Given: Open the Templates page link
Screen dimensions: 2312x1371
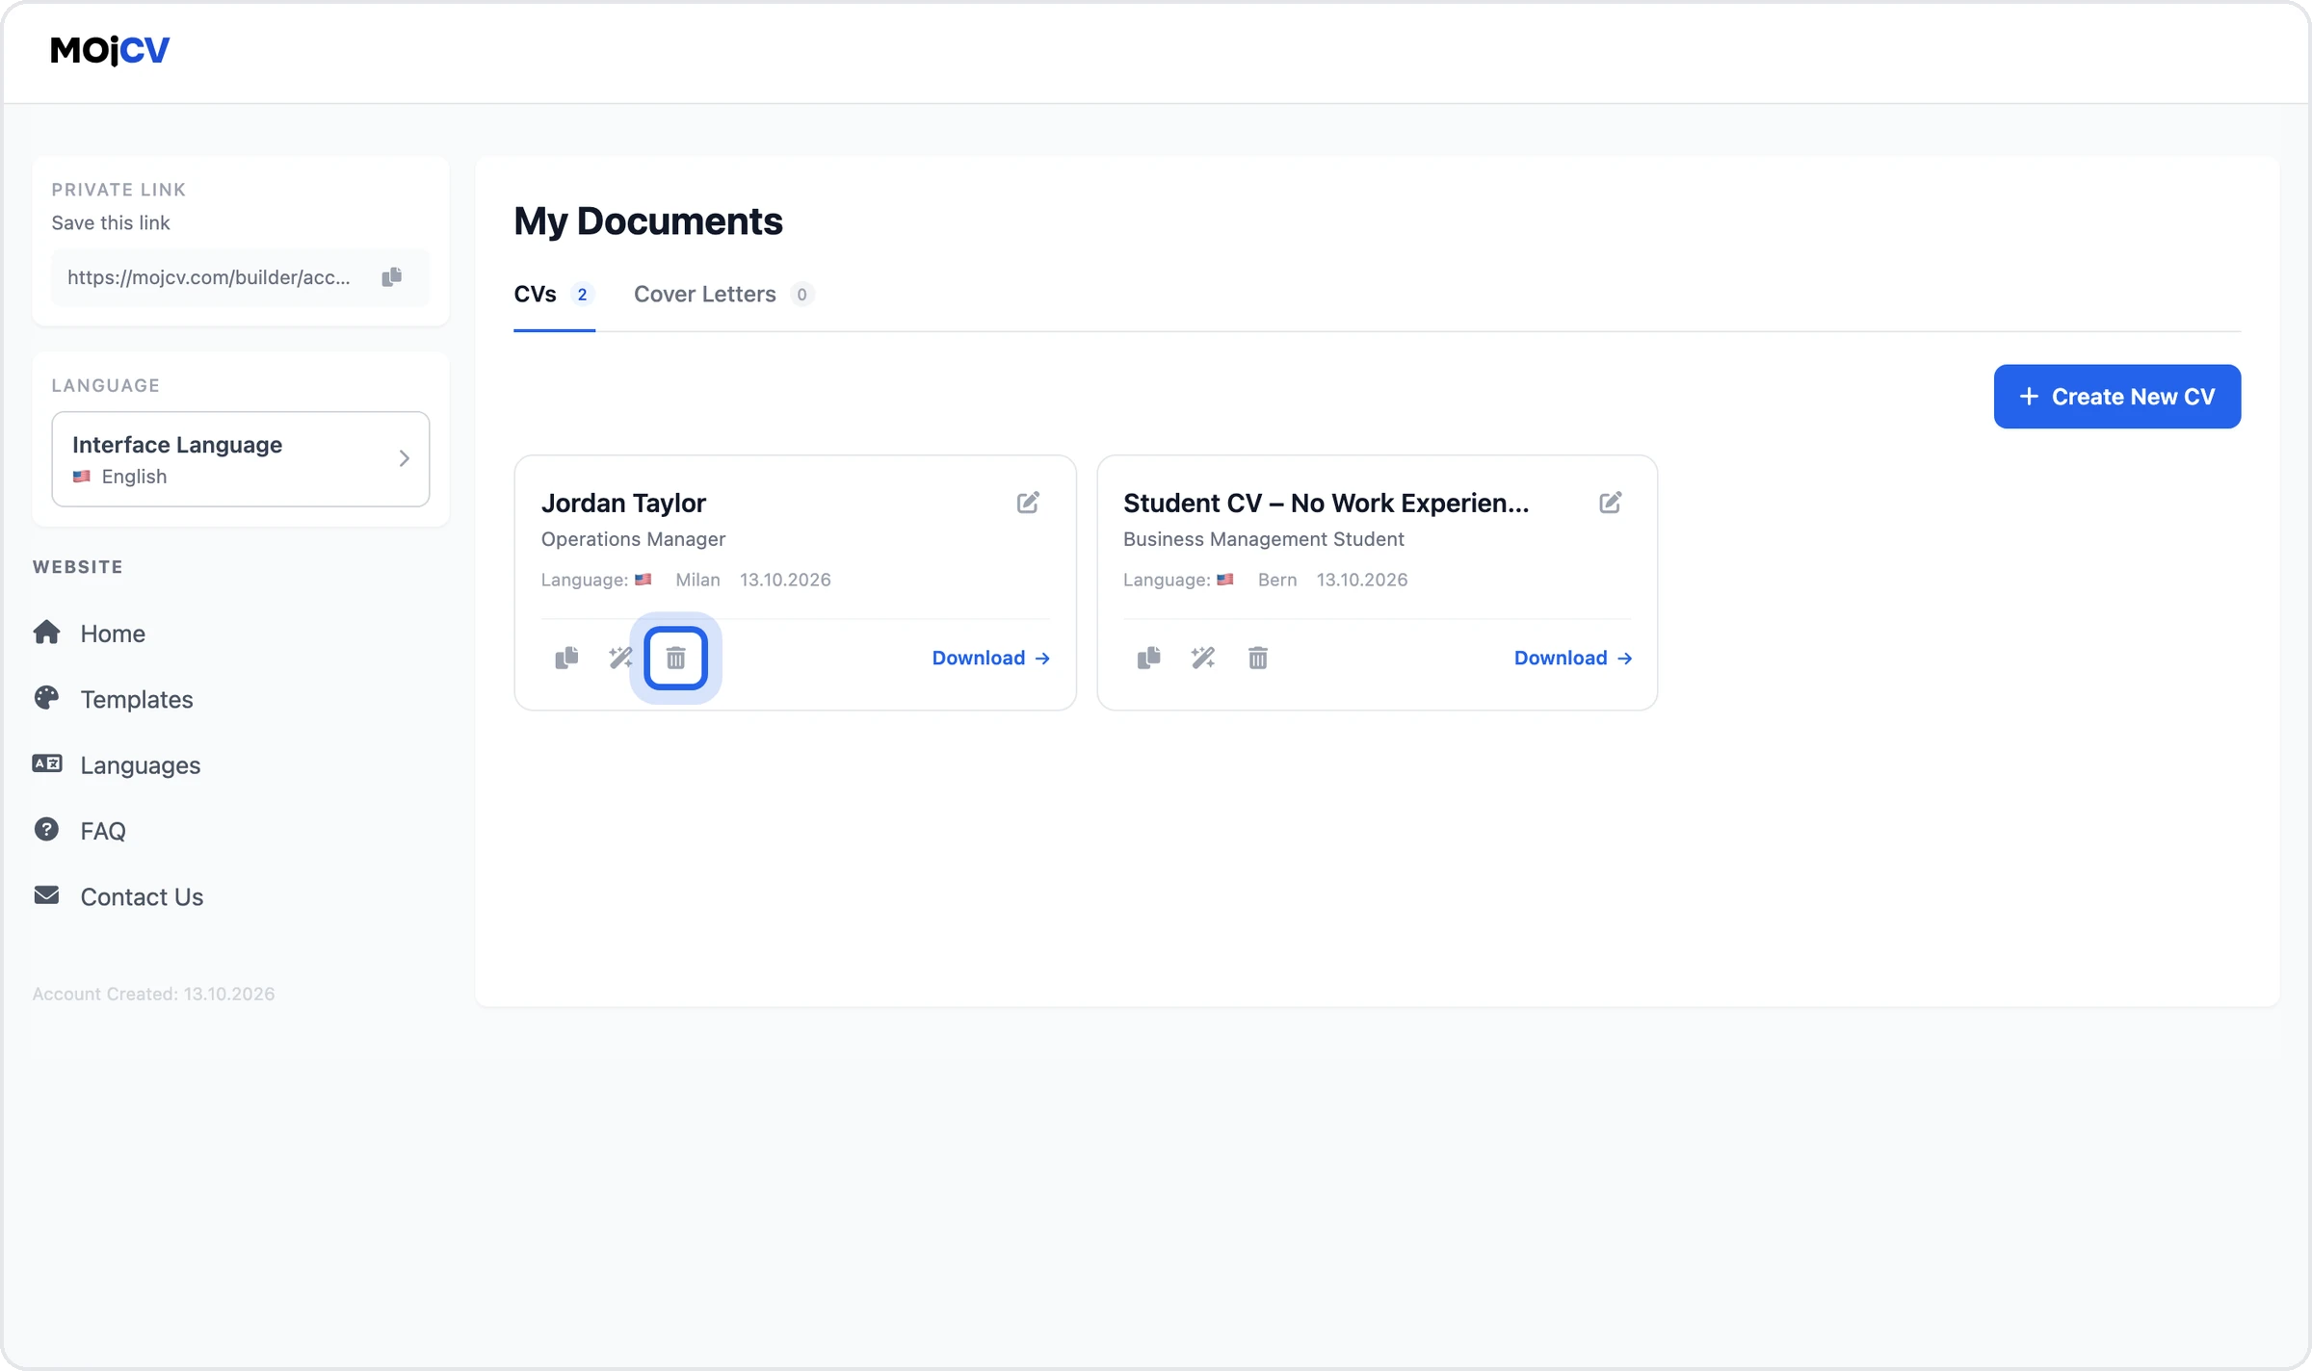Looking at the screenshot, I should coord(137,699).
